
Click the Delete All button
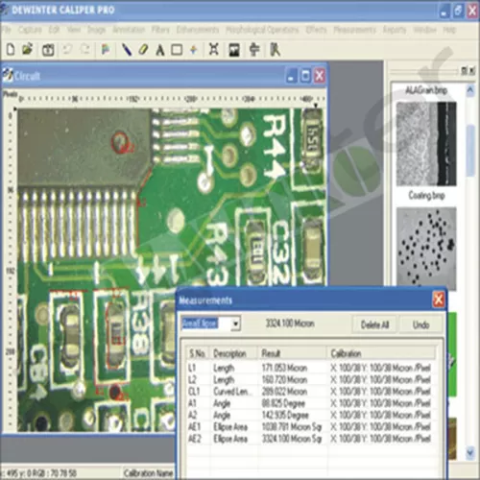tap(374, 325)
